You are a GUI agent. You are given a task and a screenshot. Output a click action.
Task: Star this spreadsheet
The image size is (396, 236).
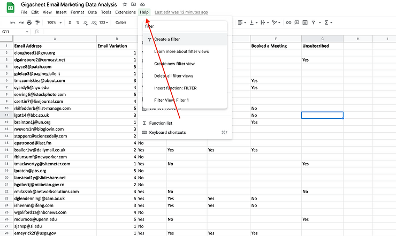click(x=125, y=4)
